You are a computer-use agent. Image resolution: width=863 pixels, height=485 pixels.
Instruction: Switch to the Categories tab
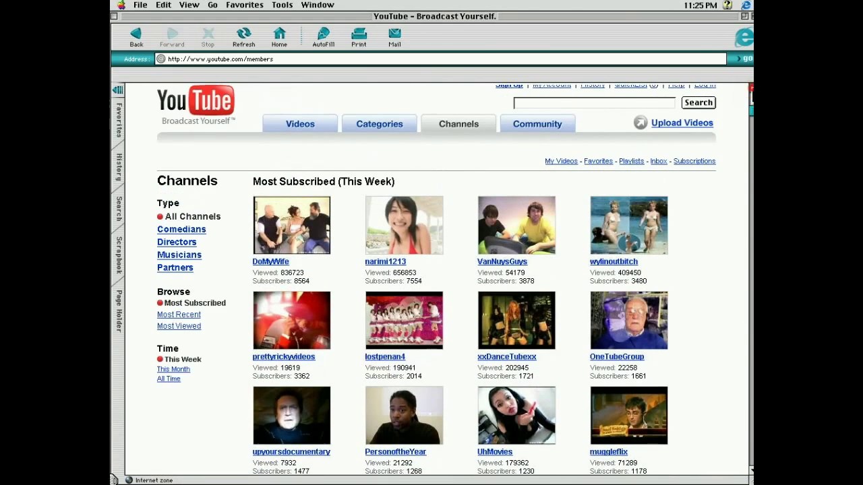coord(380,124)
